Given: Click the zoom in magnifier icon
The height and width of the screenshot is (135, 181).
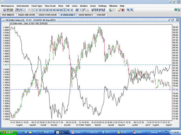Looking at the screenshot, I should pos(128,10).
